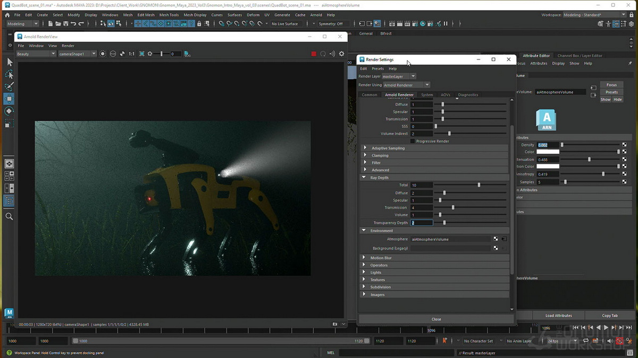Click the Focus button in Attribute Editor
The image size is (638, 358).
click(611, 85)
